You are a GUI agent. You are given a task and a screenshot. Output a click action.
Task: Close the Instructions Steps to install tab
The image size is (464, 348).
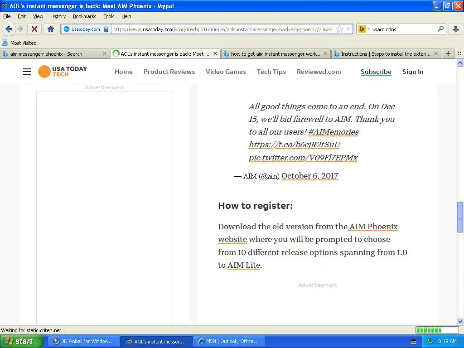click(435, 53)
